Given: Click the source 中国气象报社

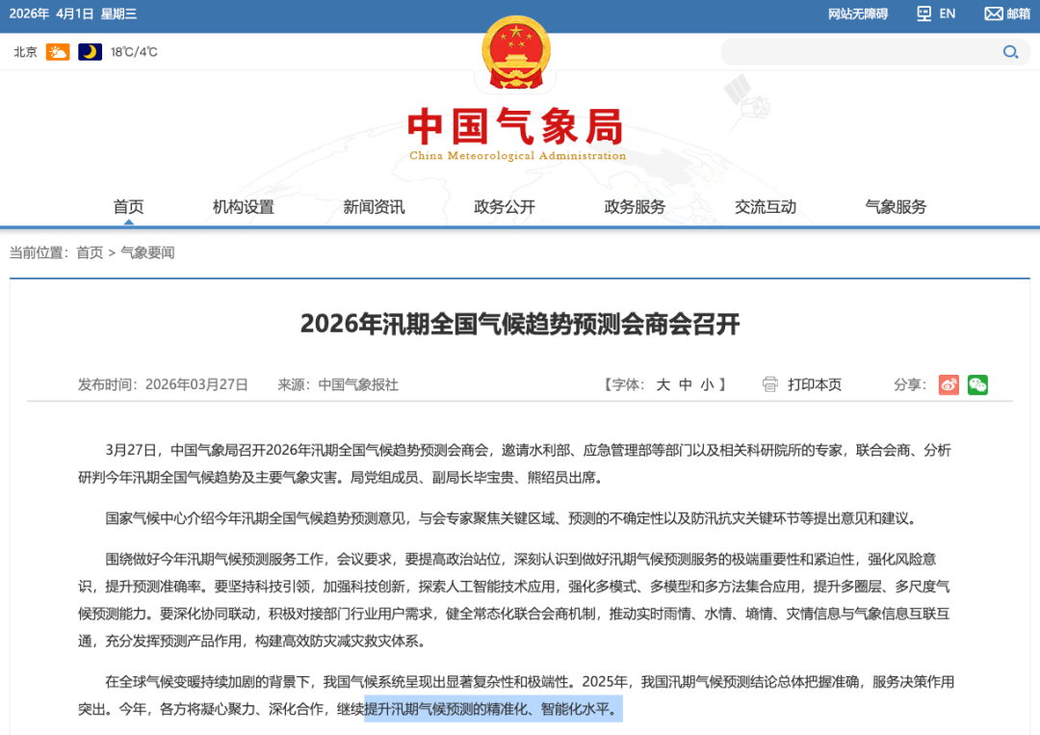Looking at the screenshot, I should pyautogui.click(x=358, y=384).
